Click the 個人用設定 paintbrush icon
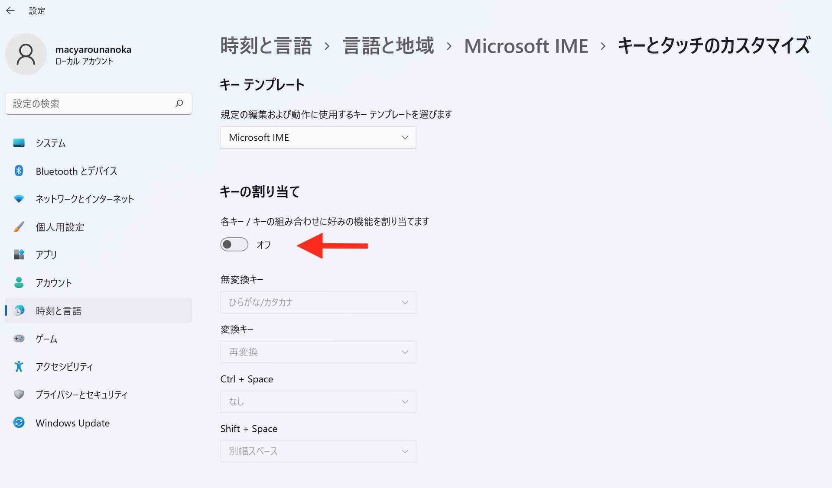The width and height of the screenshot is (832, 488). point(19,226)
